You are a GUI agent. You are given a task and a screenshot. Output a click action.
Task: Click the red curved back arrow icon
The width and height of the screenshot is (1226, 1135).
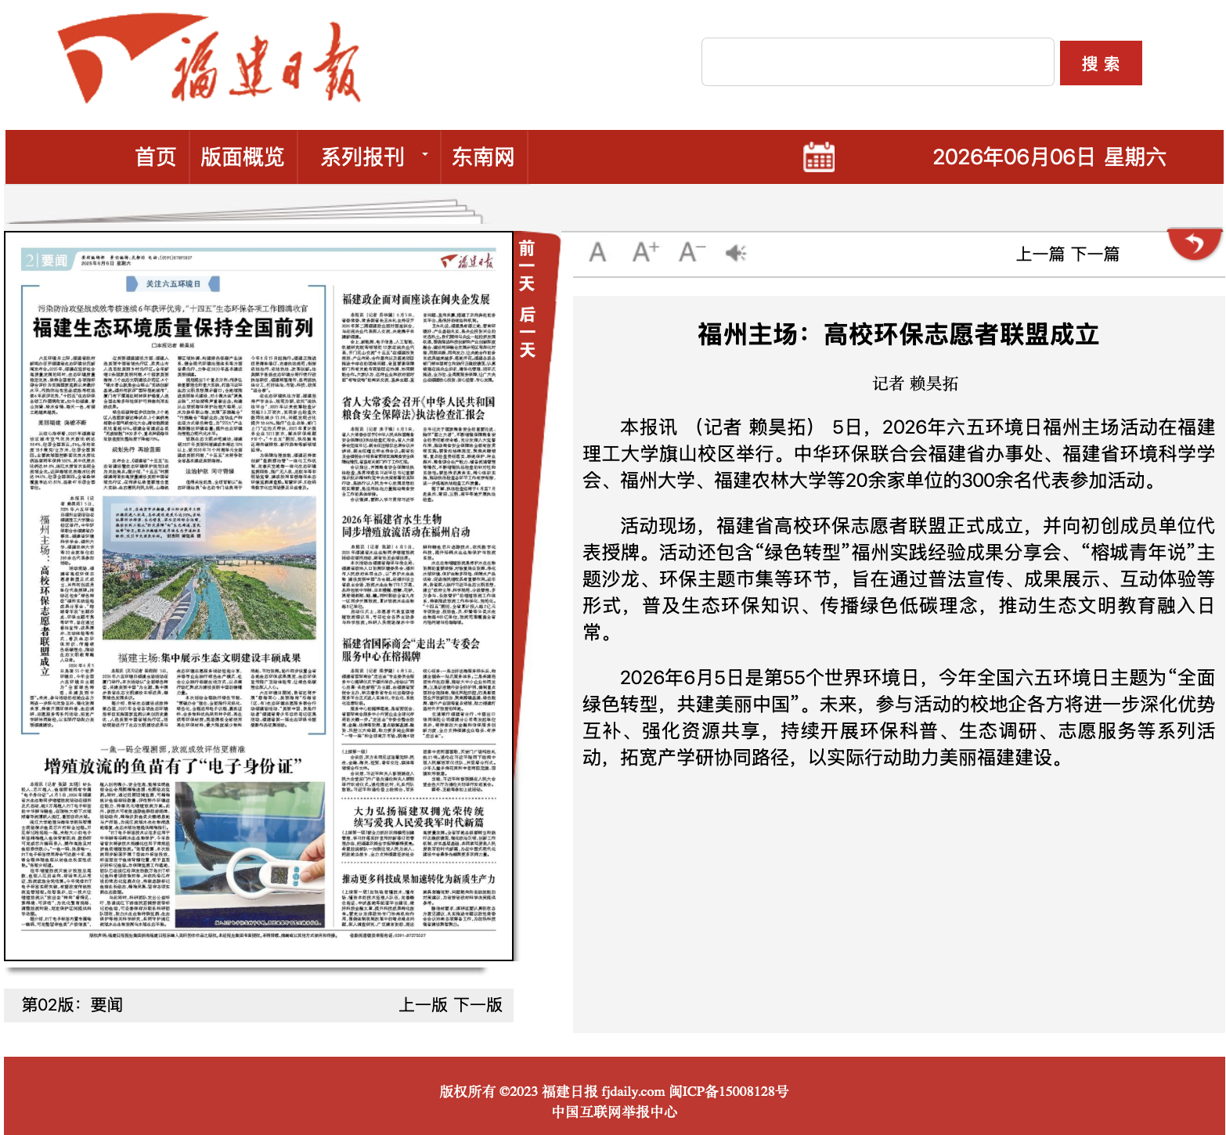(1194, 244)
